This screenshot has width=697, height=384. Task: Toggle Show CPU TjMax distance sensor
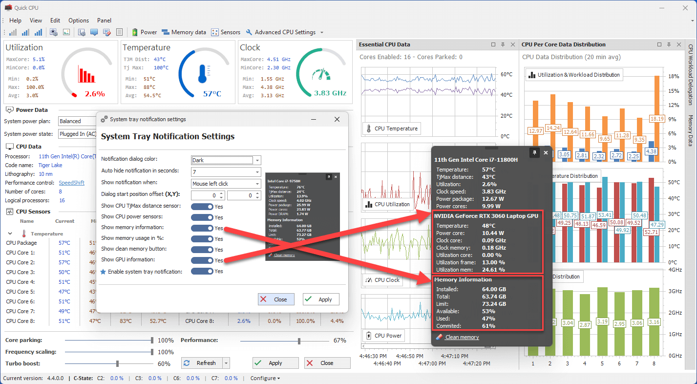202,207
